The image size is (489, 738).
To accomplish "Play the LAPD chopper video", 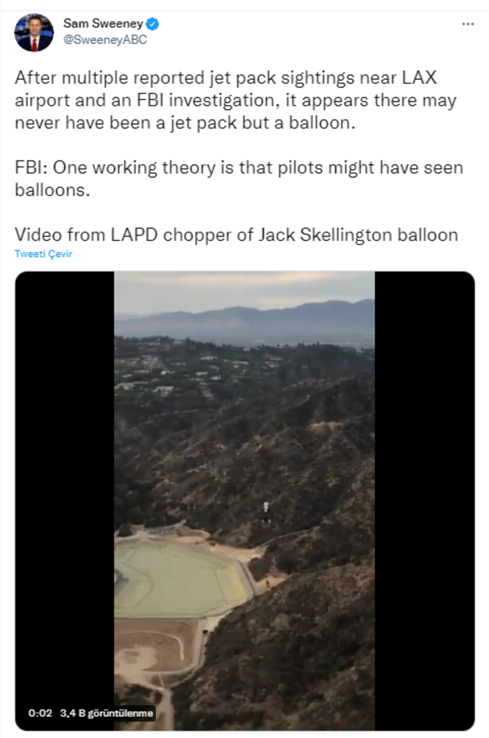I will tap(245, 501).
